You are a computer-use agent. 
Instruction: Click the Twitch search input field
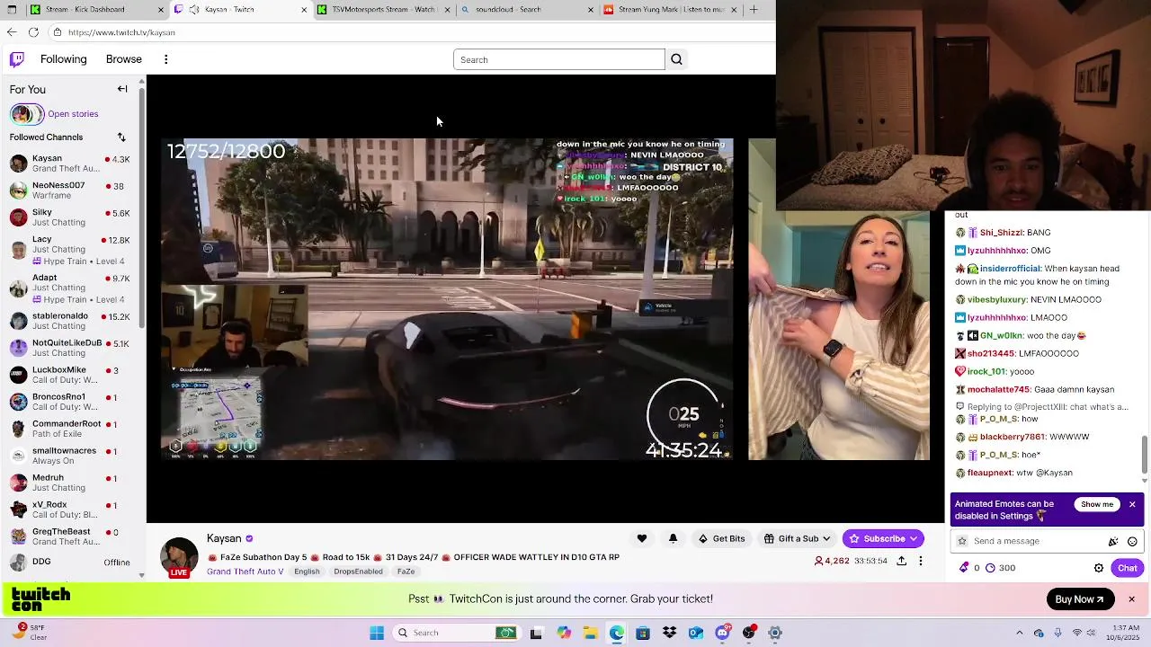[x=559, y=59]
